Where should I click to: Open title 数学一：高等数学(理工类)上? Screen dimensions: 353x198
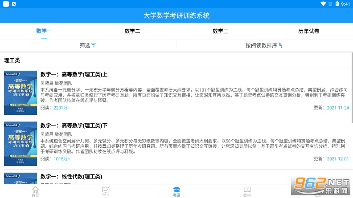(x=74, y=74)
